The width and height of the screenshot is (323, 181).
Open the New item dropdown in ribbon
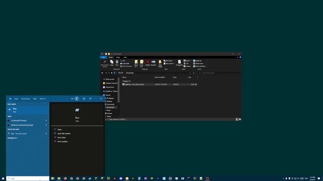tap(168, 61)
